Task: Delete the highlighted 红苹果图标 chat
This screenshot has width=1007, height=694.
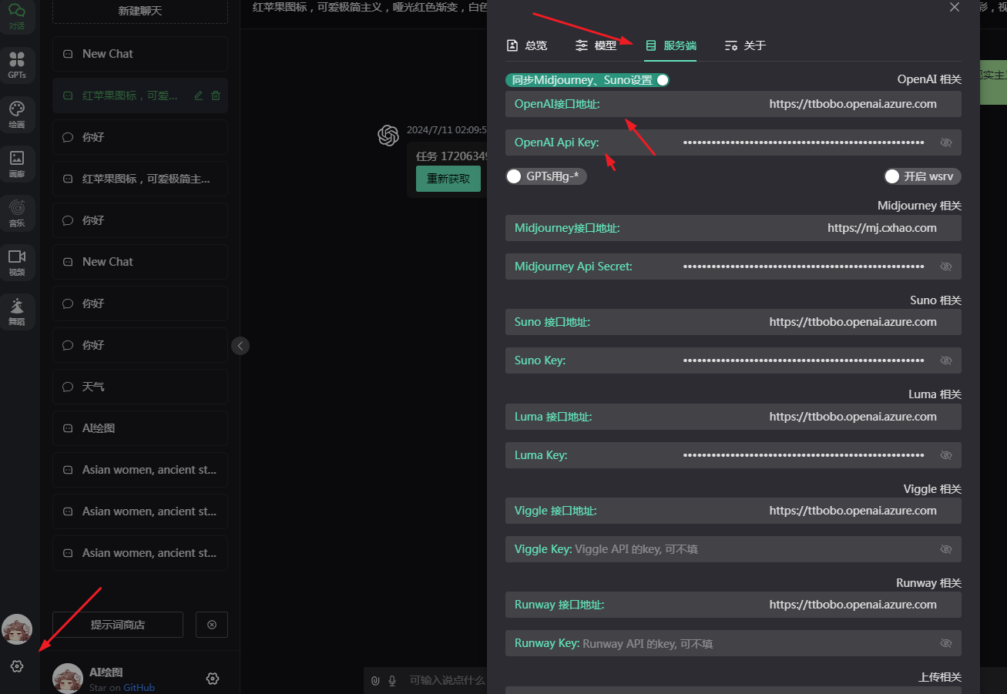Action: pos(216,96)
